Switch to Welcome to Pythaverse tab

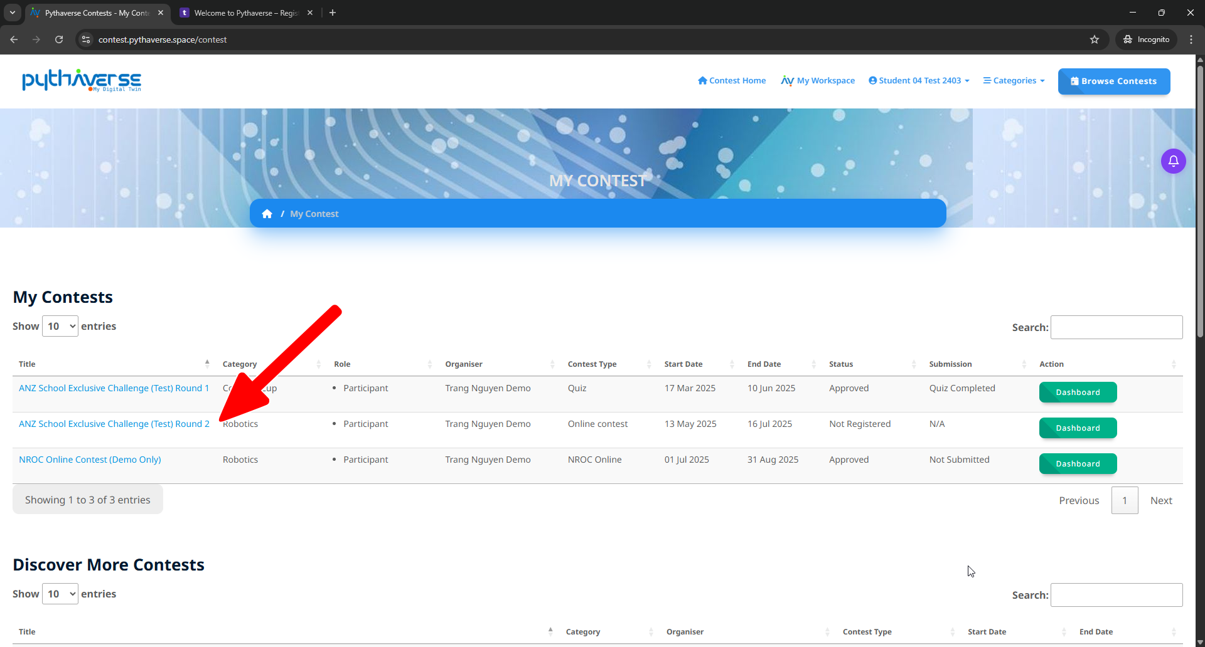[246, 13]
